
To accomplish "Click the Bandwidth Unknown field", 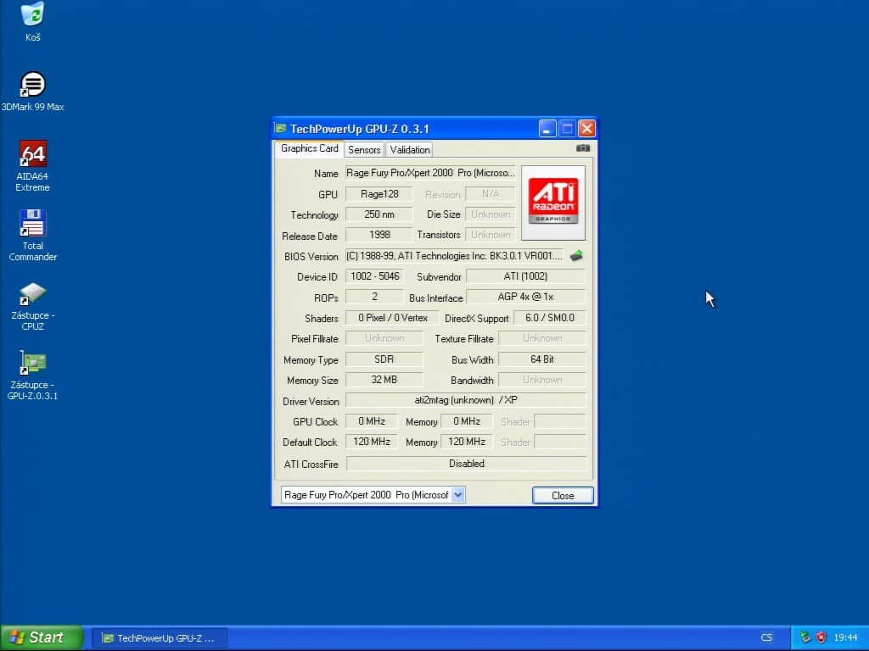I will tap(542, 381).
